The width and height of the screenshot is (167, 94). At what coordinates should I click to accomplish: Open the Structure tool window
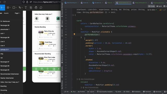click(x=62, y=84)
